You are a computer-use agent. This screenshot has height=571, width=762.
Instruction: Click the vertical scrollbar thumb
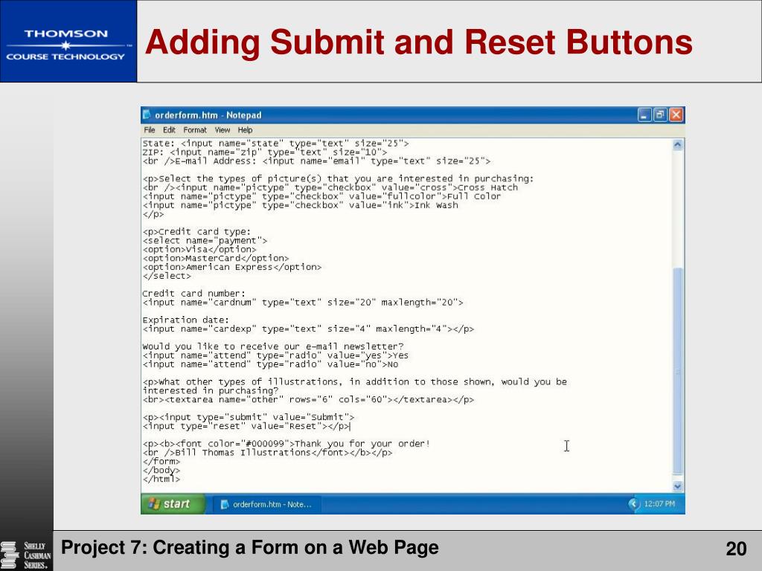(678, 372)
